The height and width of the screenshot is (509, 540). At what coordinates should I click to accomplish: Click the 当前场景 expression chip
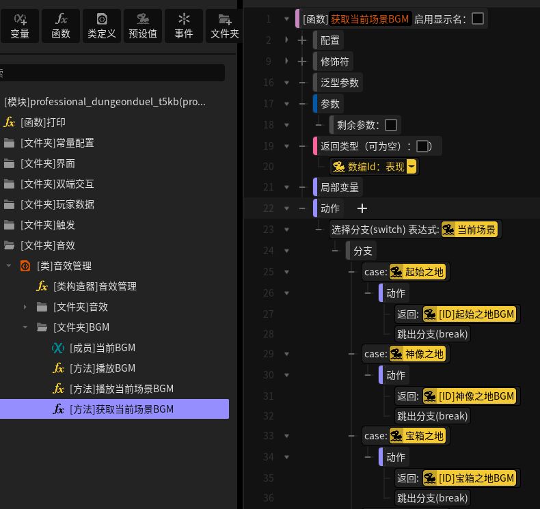(470, 230)
